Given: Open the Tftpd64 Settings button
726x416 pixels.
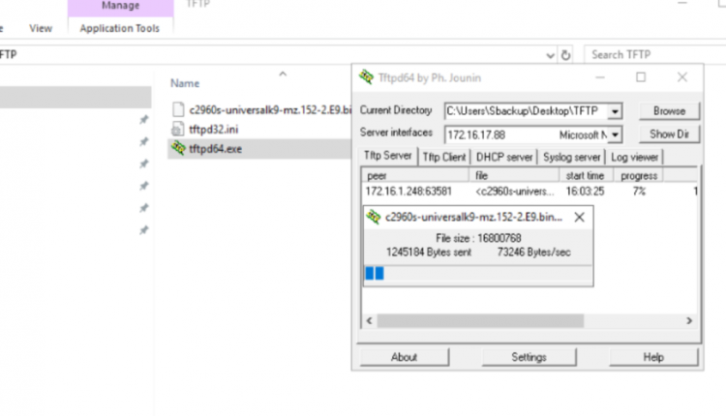Looking at the screenshot, I should click(x=529, y=357).
